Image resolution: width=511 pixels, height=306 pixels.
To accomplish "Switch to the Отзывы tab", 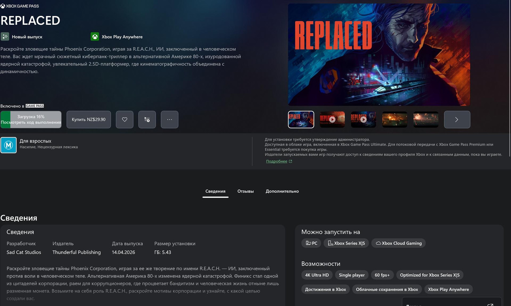I will tap(245, 191).
